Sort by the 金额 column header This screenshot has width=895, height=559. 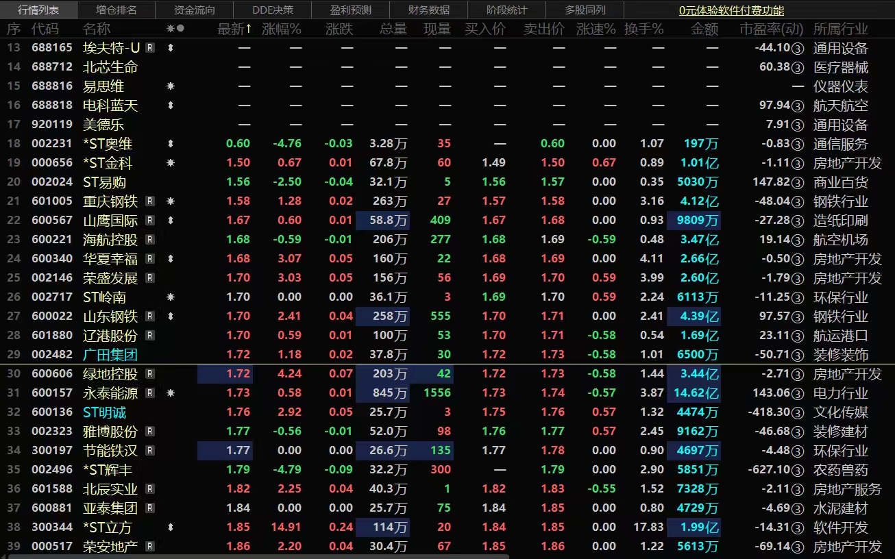click(x=704, y=29)
